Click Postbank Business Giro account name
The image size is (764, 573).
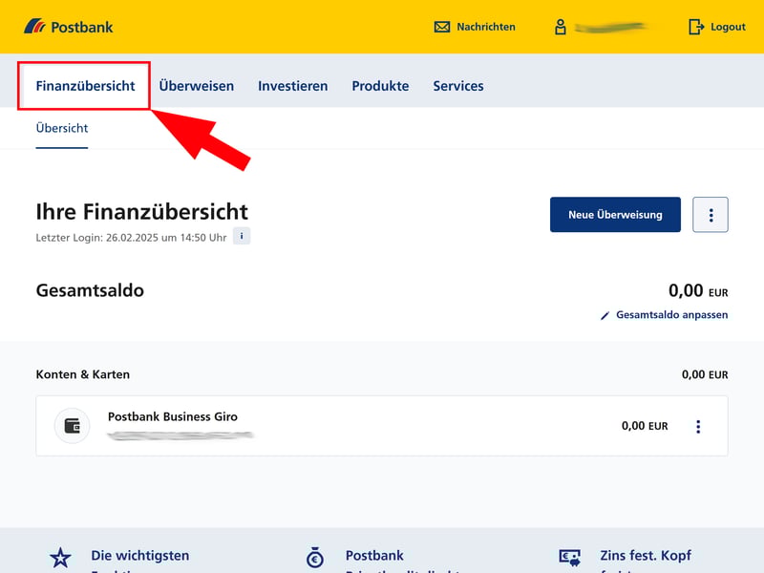click(173, 417)
